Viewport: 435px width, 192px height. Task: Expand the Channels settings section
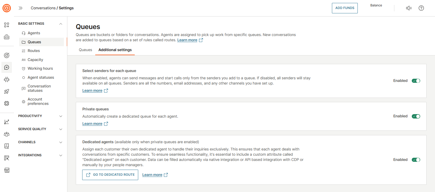tap(40, 142)
